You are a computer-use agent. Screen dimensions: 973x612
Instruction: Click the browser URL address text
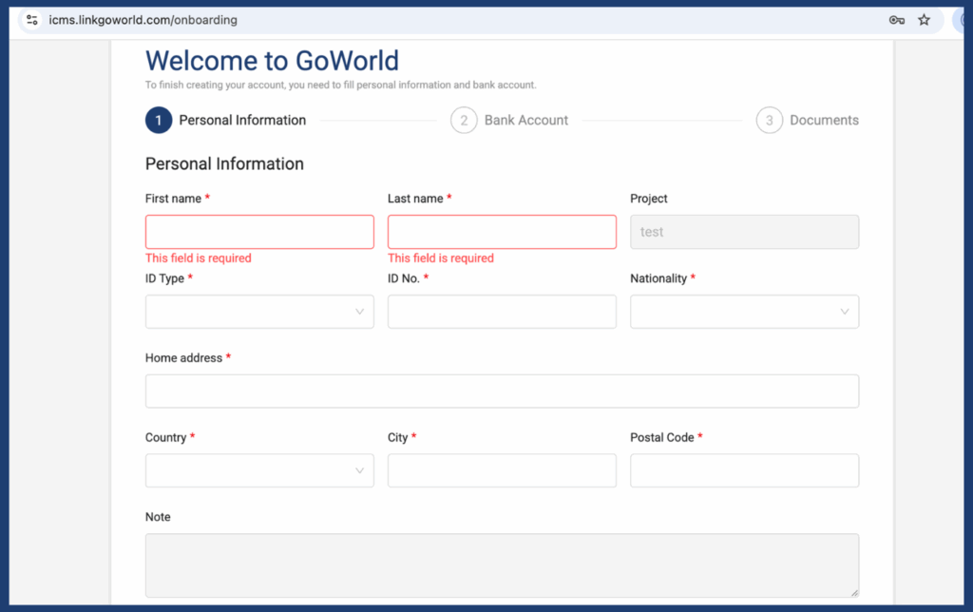pyautogui.click(x=143, y=20)
